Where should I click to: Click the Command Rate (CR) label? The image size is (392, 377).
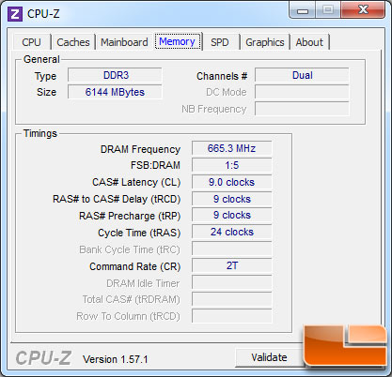(135, 266)
